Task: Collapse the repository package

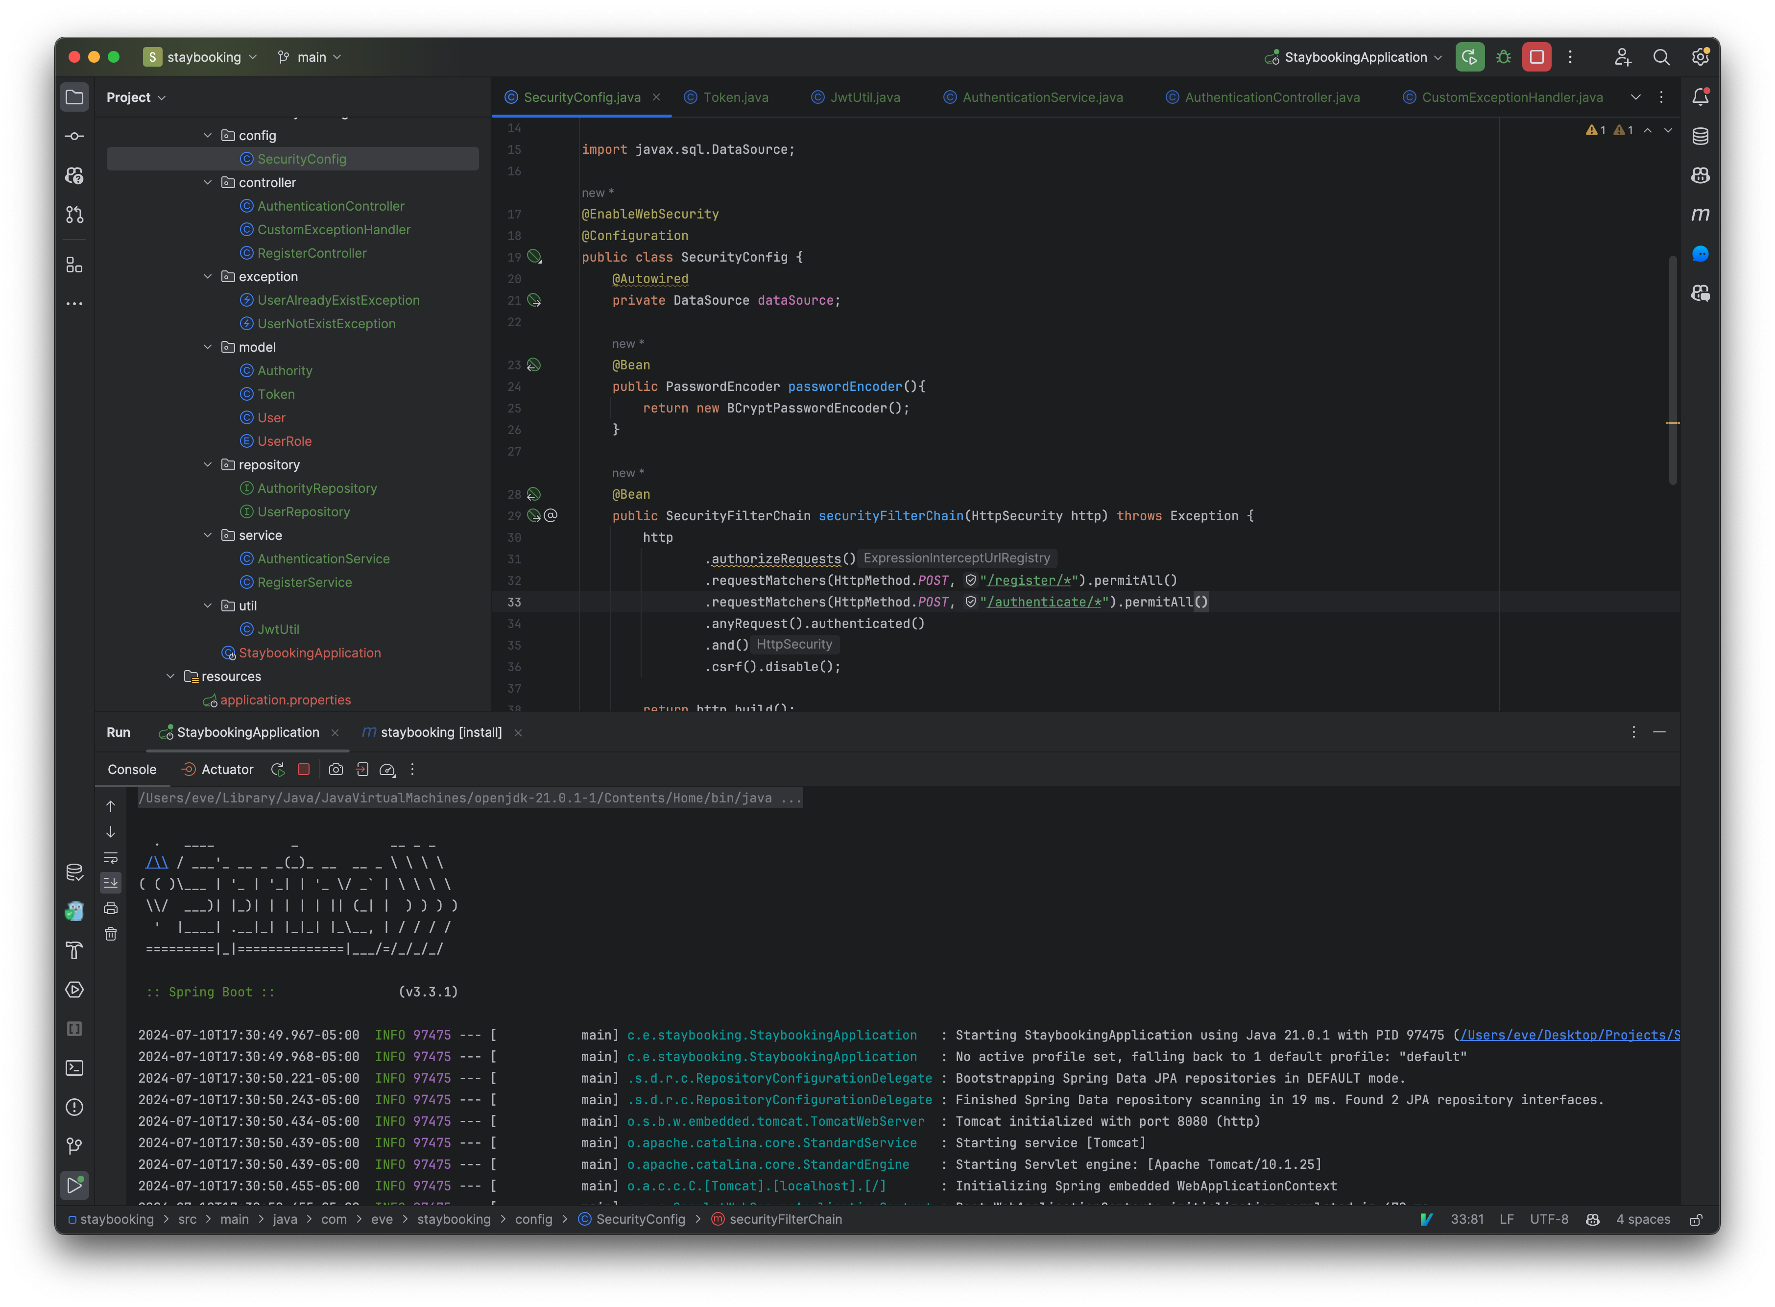Action: (208, 464)
